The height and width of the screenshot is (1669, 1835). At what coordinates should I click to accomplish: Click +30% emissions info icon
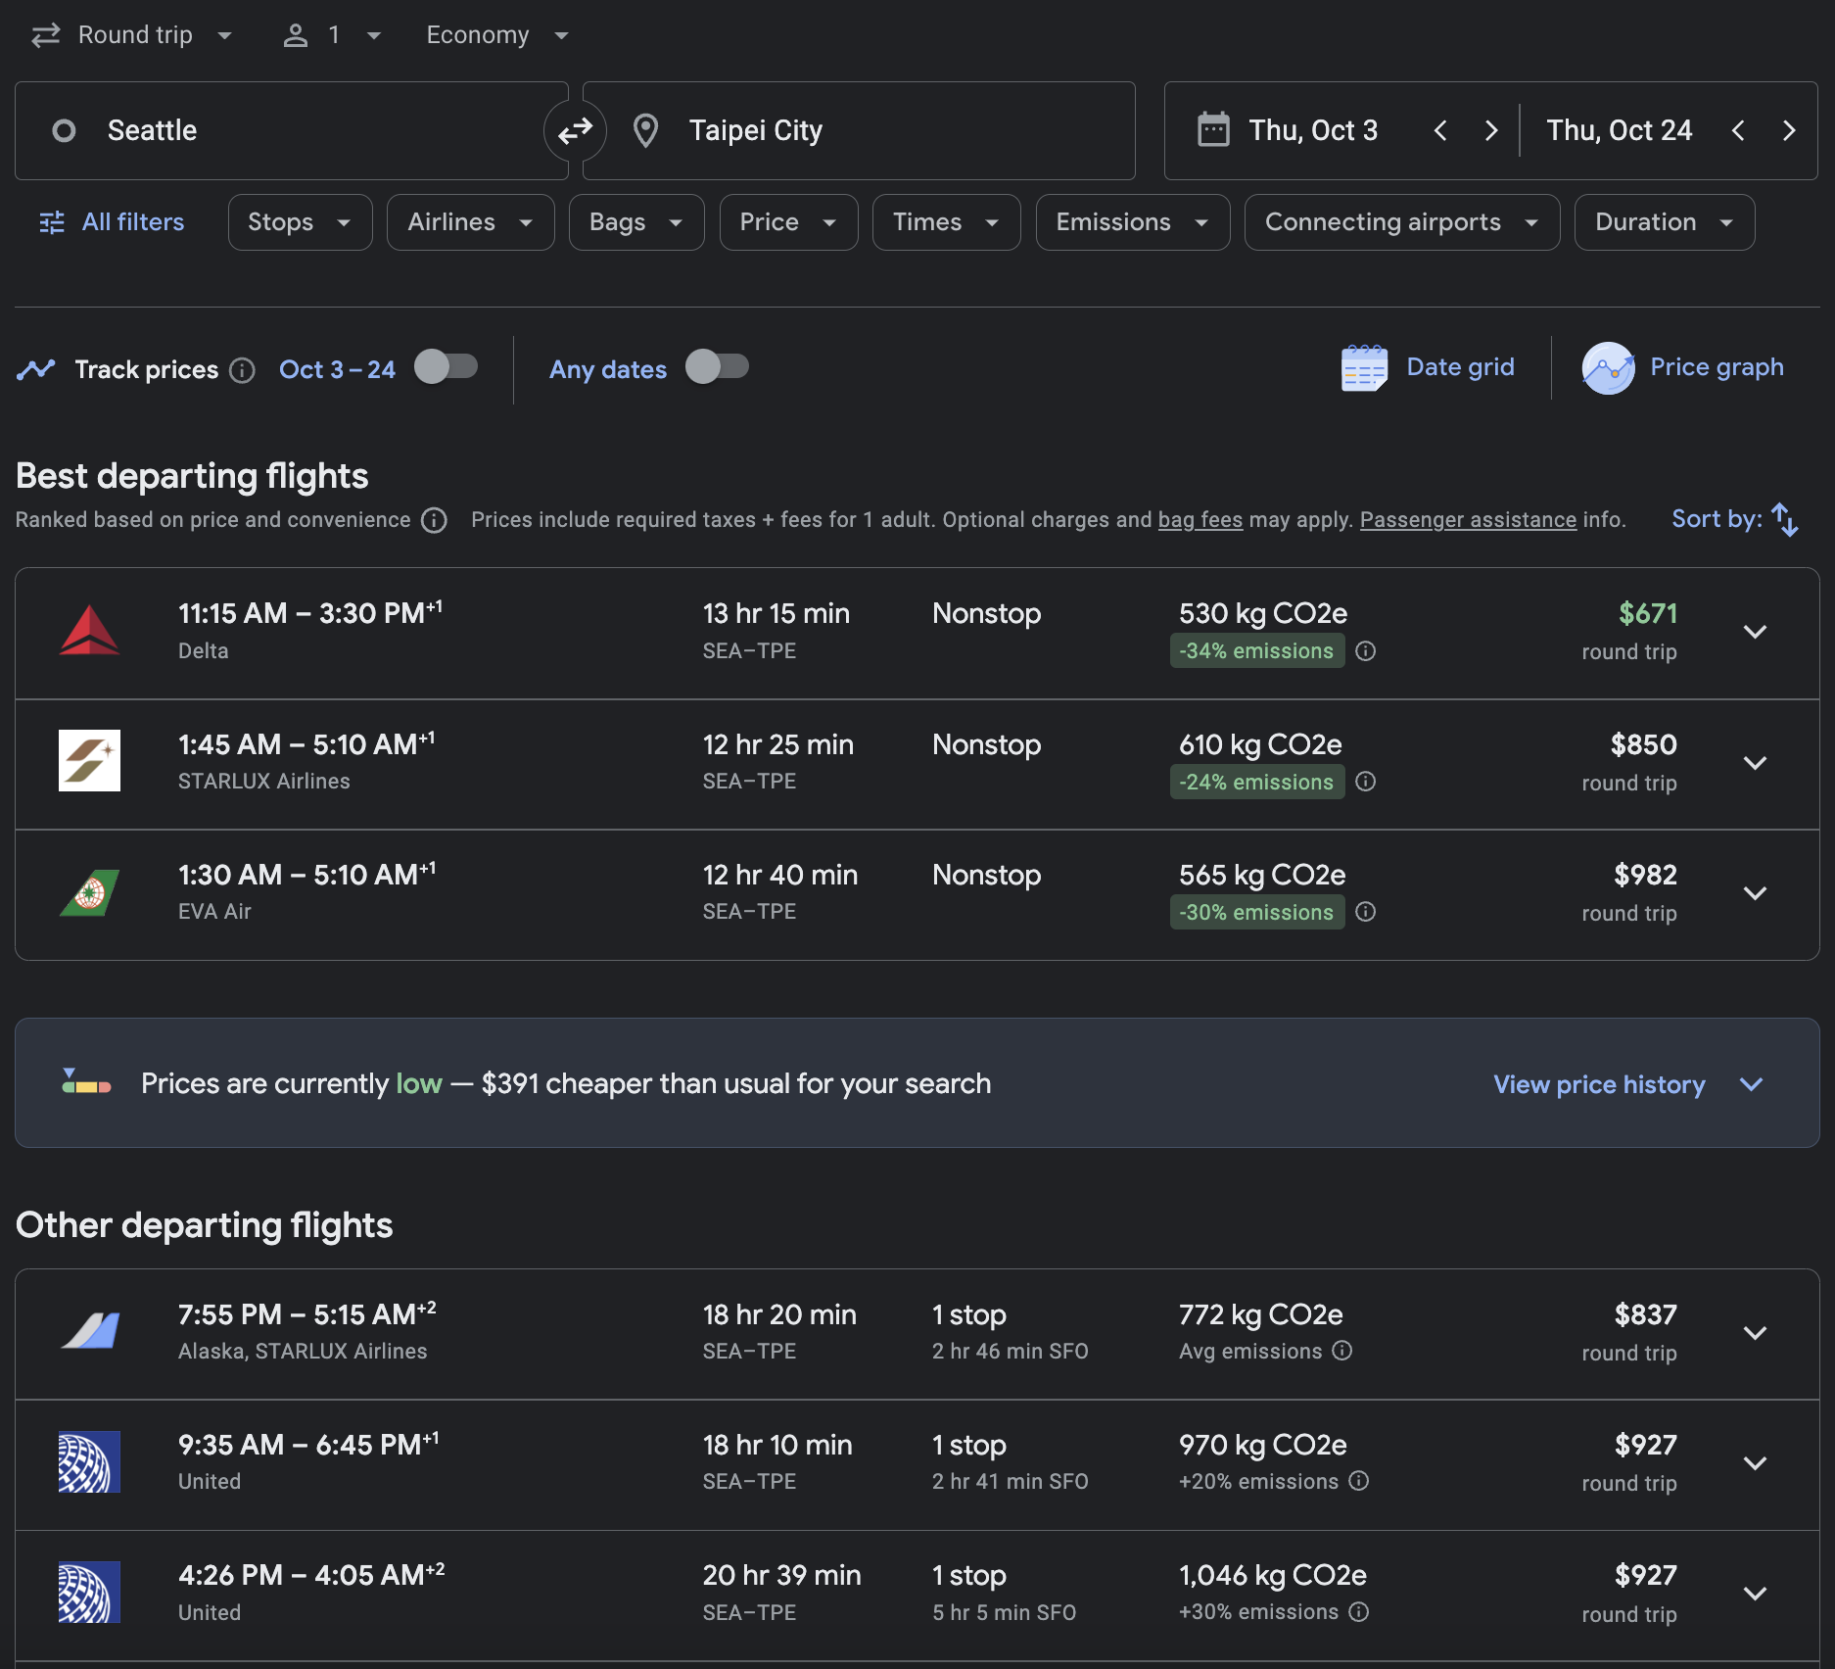click(1358, 1612)
